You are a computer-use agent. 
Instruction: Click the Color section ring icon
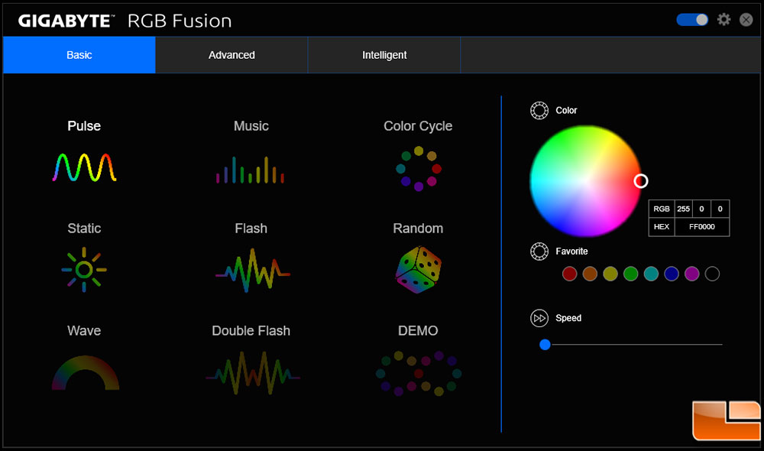[x=539, y=111]
